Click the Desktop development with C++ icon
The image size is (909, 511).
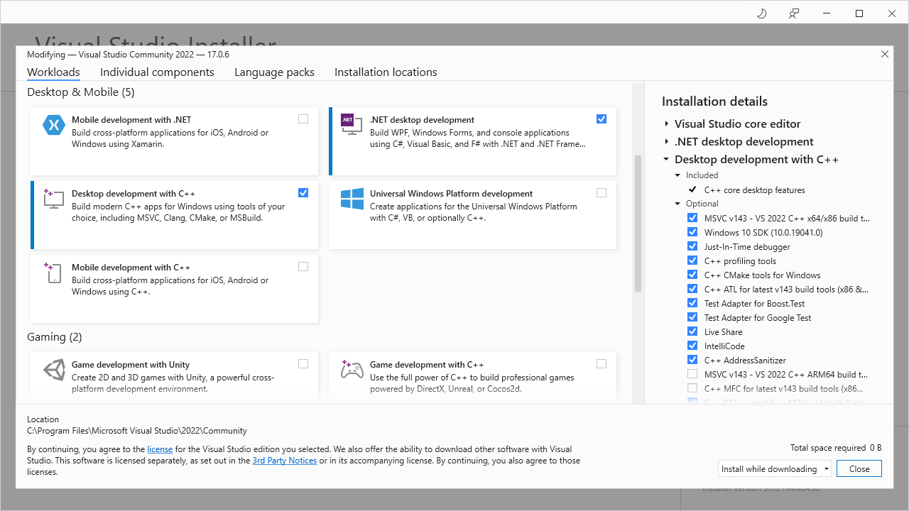(54, 199)
